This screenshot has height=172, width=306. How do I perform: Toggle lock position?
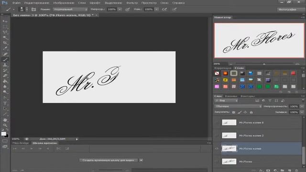pyautogui.click(x=245, y=112)
